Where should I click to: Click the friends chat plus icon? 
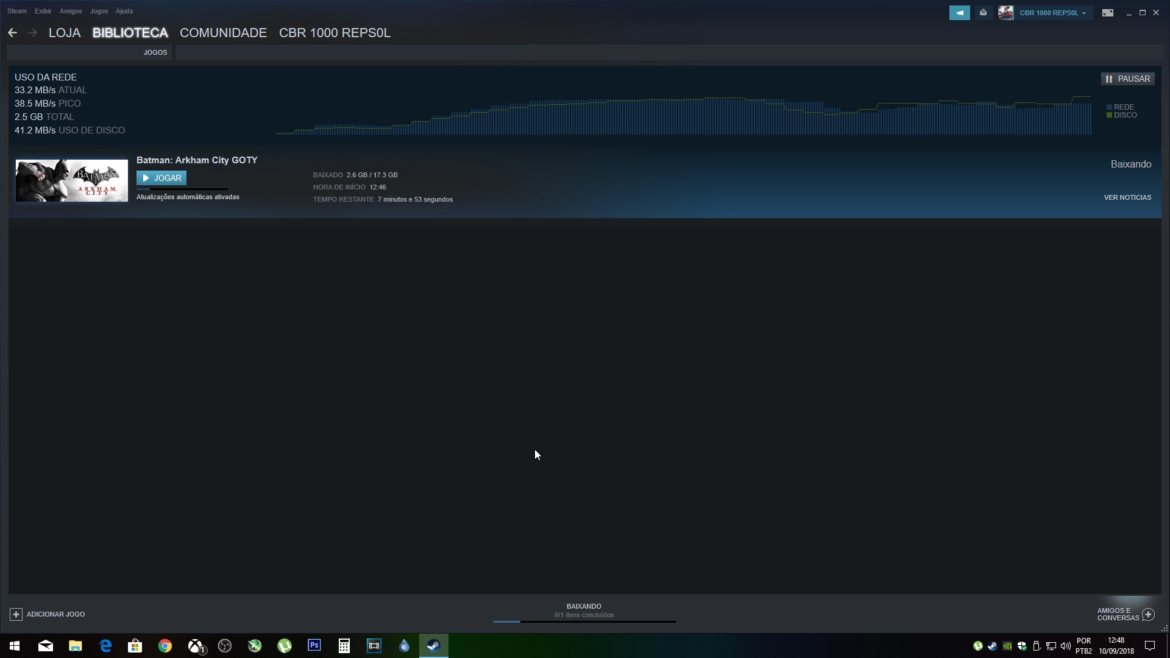point(1149,614)
